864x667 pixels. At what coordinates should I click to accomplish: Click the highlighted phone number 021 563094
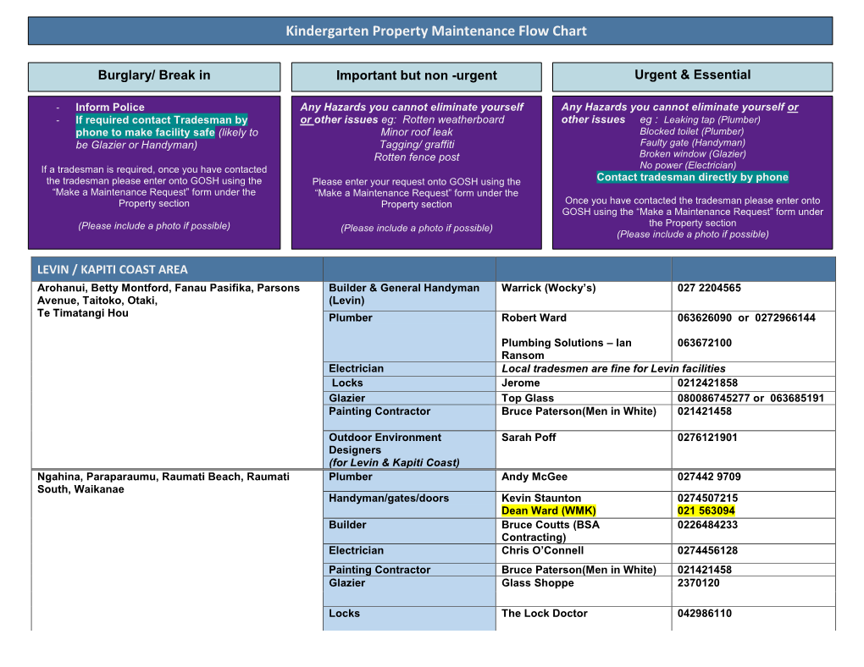point(706,511)
